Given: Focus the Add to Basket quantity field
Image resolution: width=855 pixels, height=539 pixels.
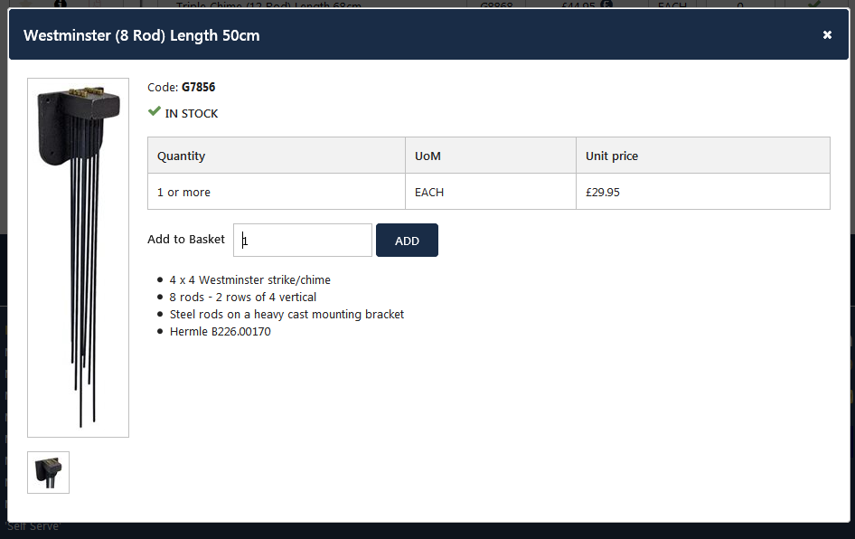Looking at the screenshot, I should click(x=303, y=241).
